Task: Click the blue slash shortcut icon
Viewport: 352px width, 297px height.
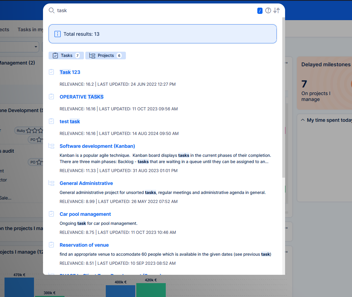Action: pos(260,11)
